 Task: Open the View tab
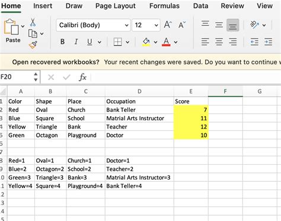coord(265,6)
